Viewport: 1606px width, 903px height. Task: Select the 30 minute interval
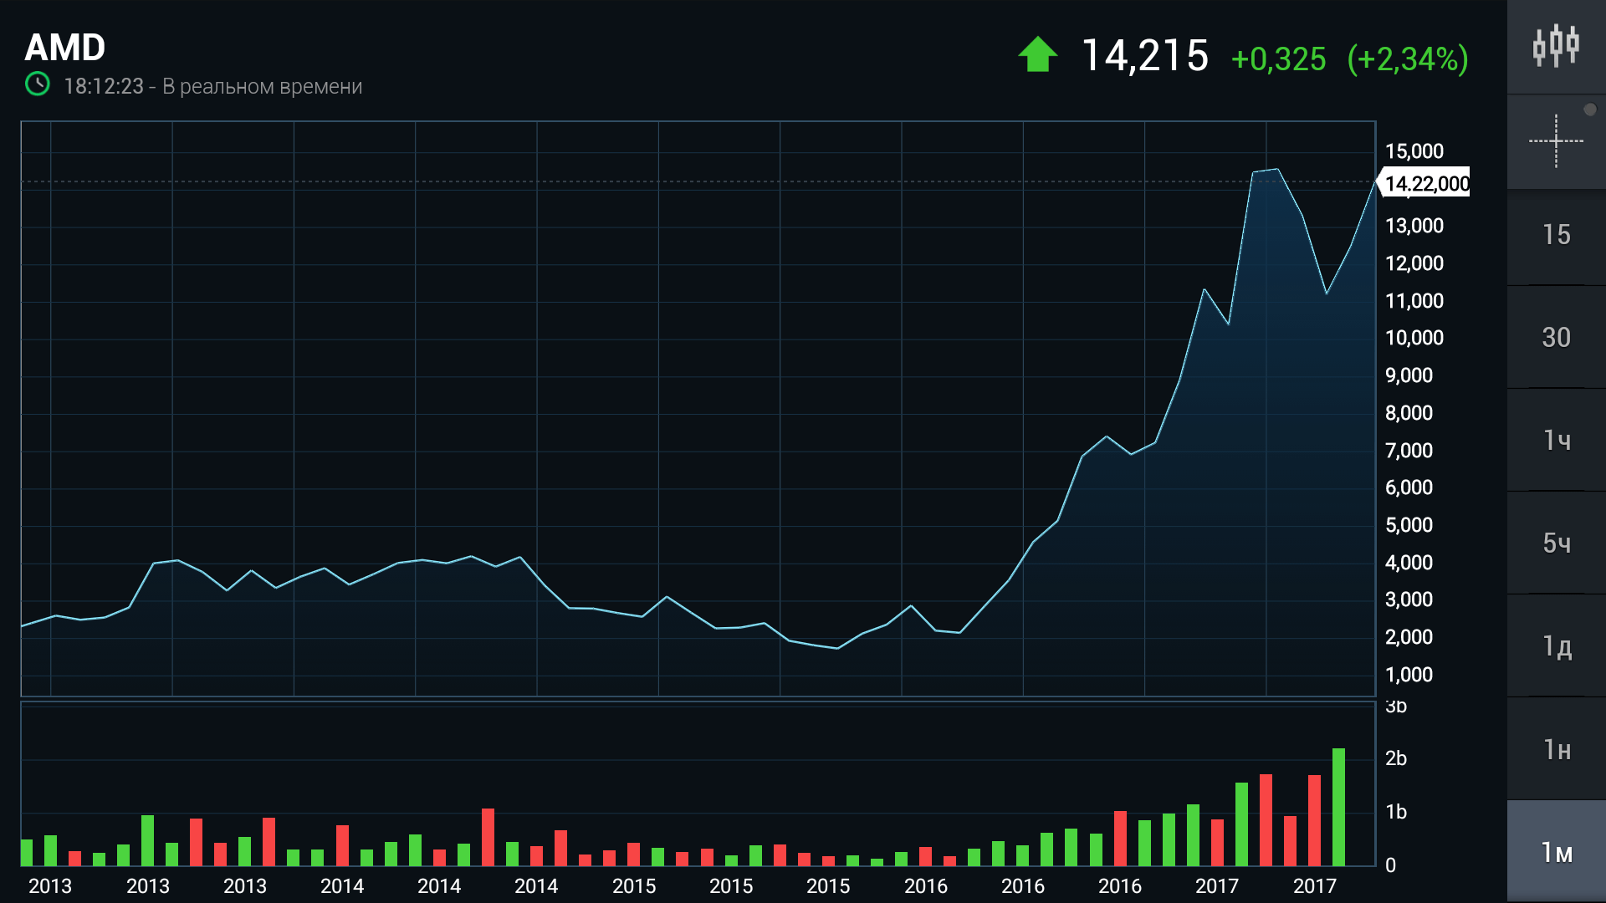[1556, 338]
